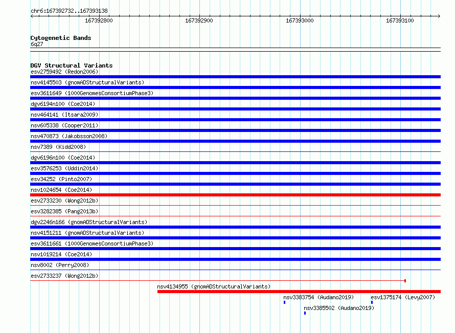Click the nsv605338 (Cooper2011) label

[x=64, y=125]
